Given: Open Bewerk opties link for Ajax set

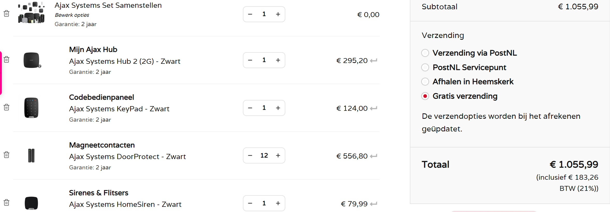Looking at the screenshot, I should 72,15.
